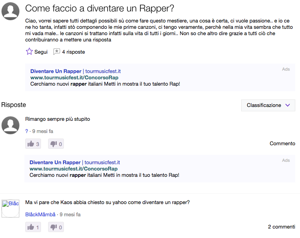The image size is (300, 238).
Task: Click the asker's avatar beside the question title
Action: [x=10, y=11]
